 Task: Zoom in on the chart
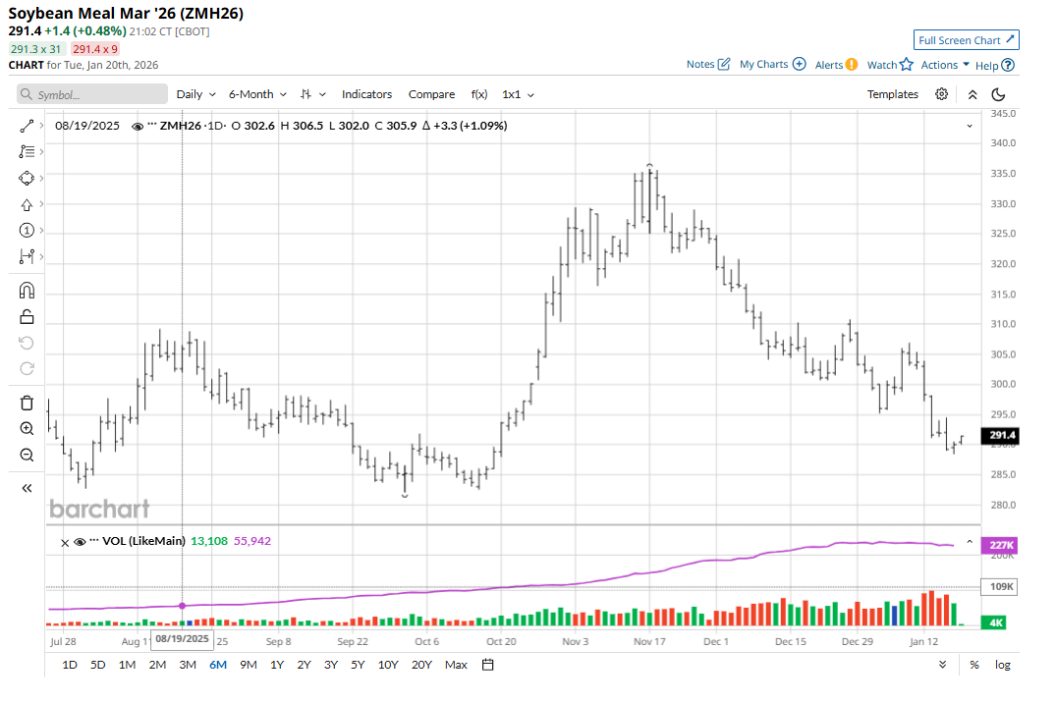tap(27, 429)
